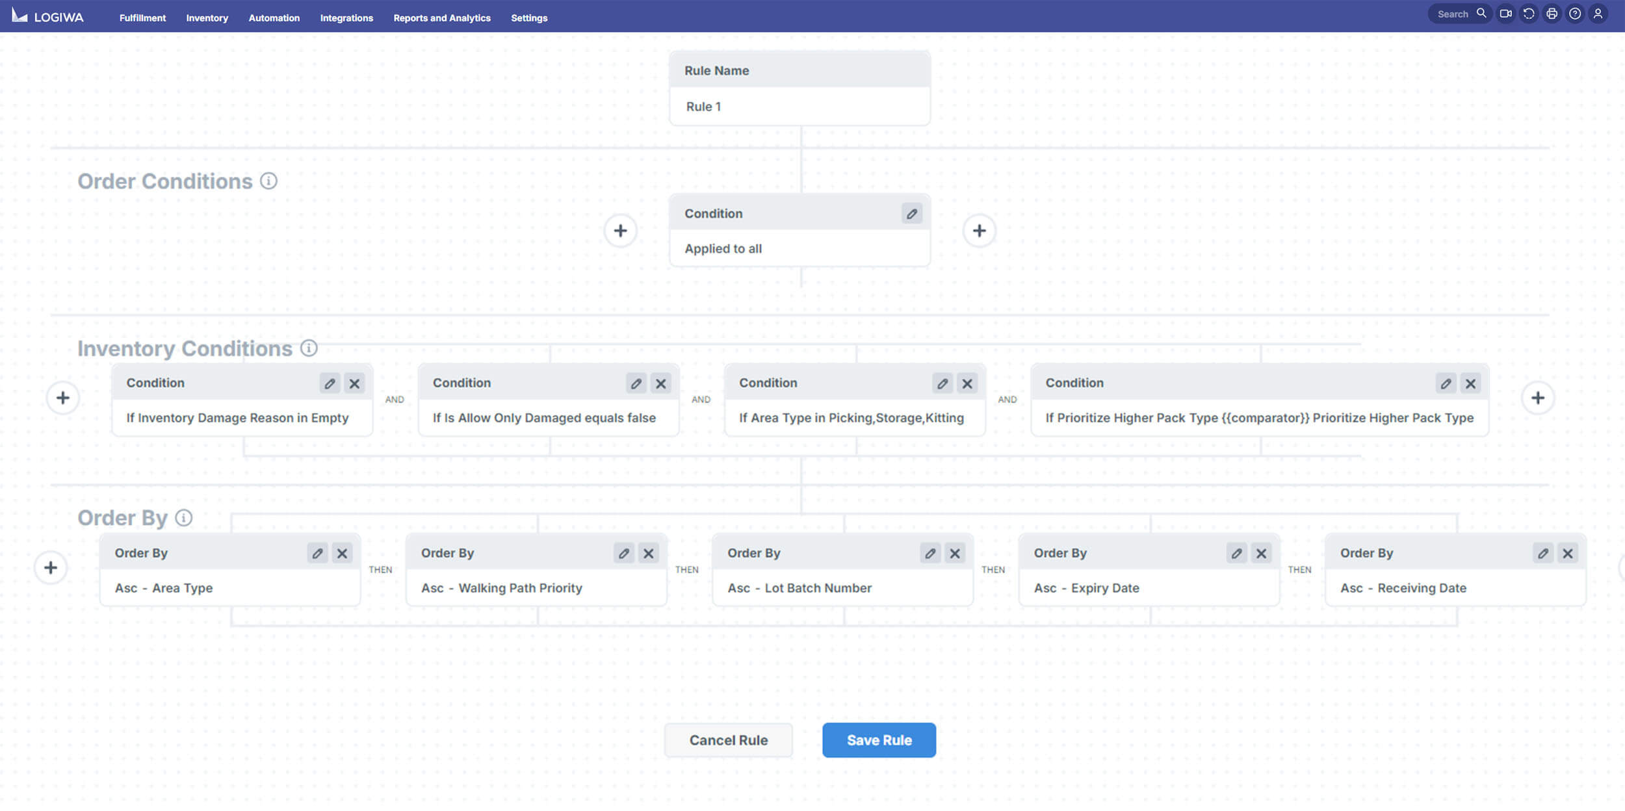The width and height of the screenshot is (1625, 811).
Task: Remove the Prioritize Higher Pack Type condition
Action: point(1470,383)
